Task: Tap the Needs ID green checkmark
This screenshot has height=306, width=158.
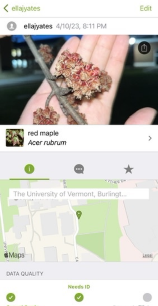Action: point(79,297)
